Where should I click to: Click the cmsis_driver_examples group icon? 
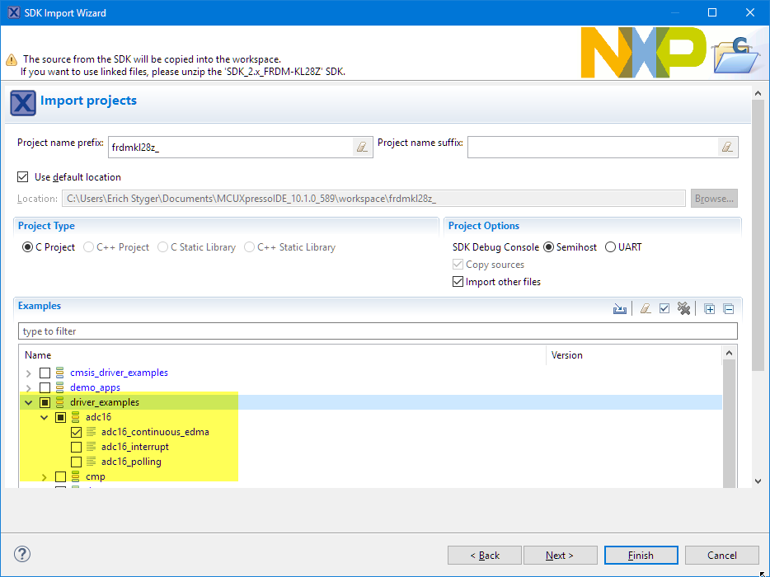[x=60, y=373]
